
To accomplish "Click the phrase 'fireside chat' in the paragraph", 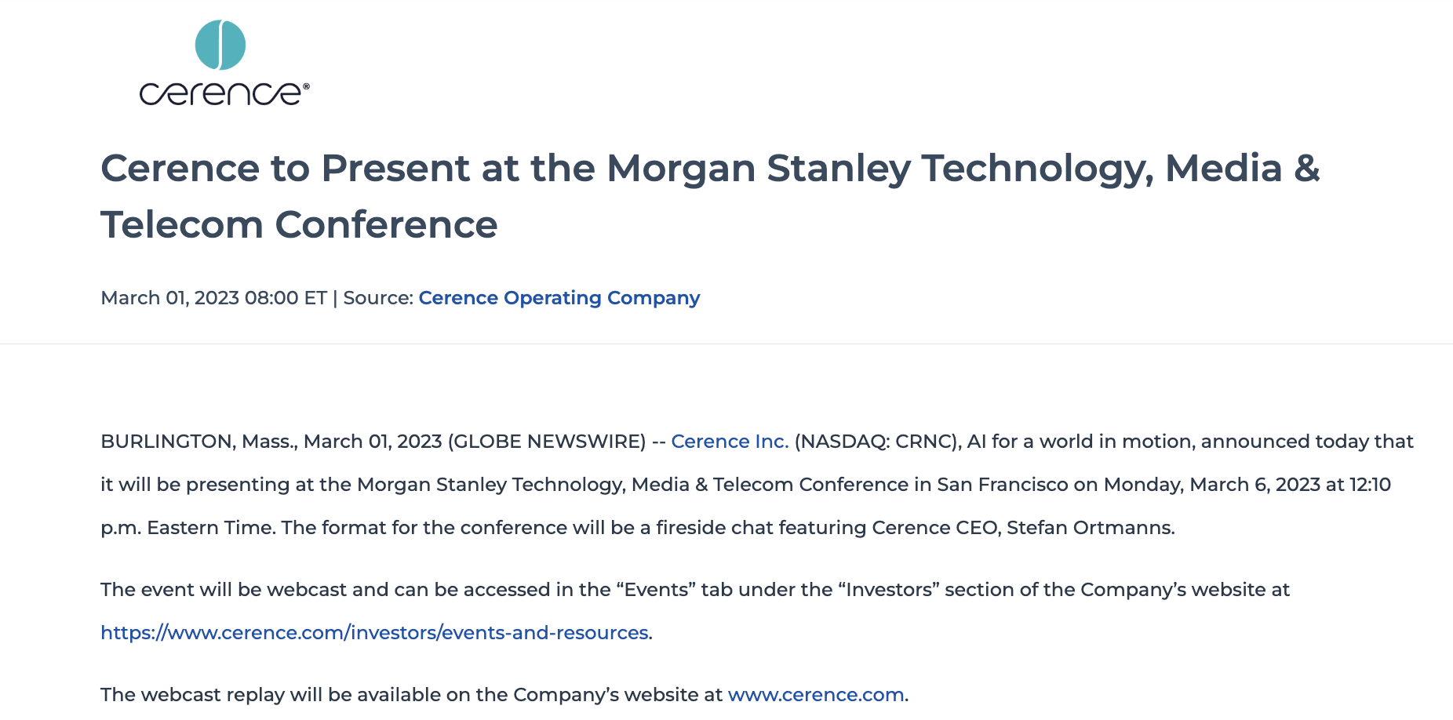I will click(706, 528).
